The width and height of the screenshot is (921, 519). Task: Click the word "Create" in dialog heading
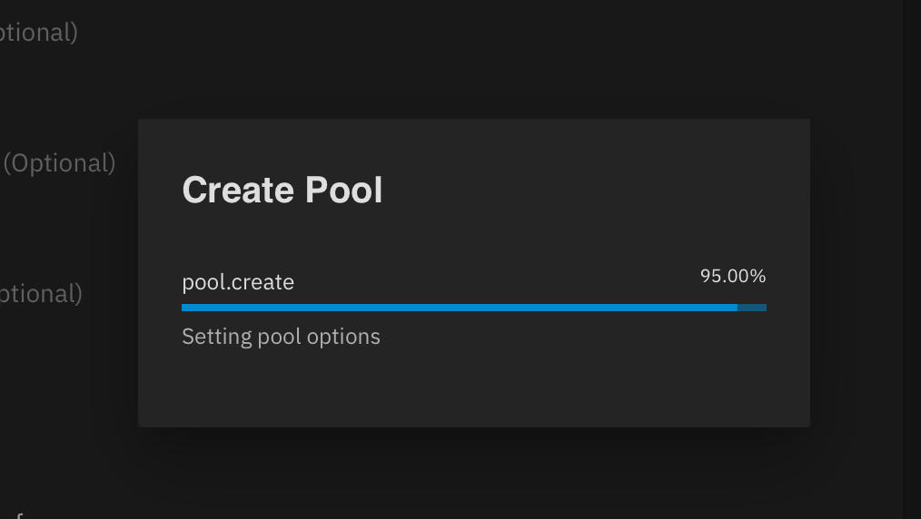pos(238,191)
